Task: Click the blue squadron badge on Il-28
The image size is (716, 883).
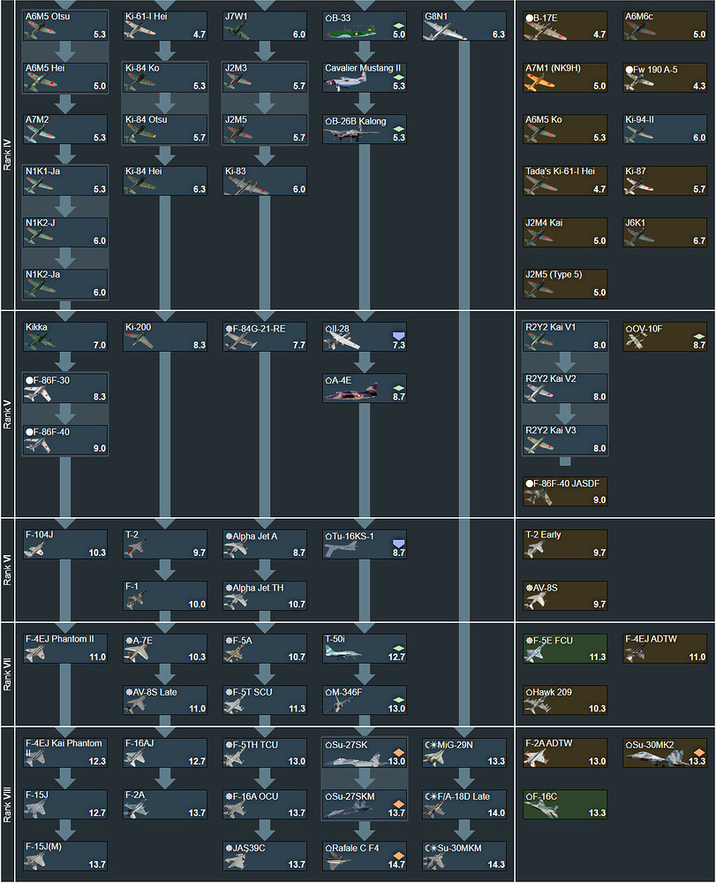Action: click(398, 334)
